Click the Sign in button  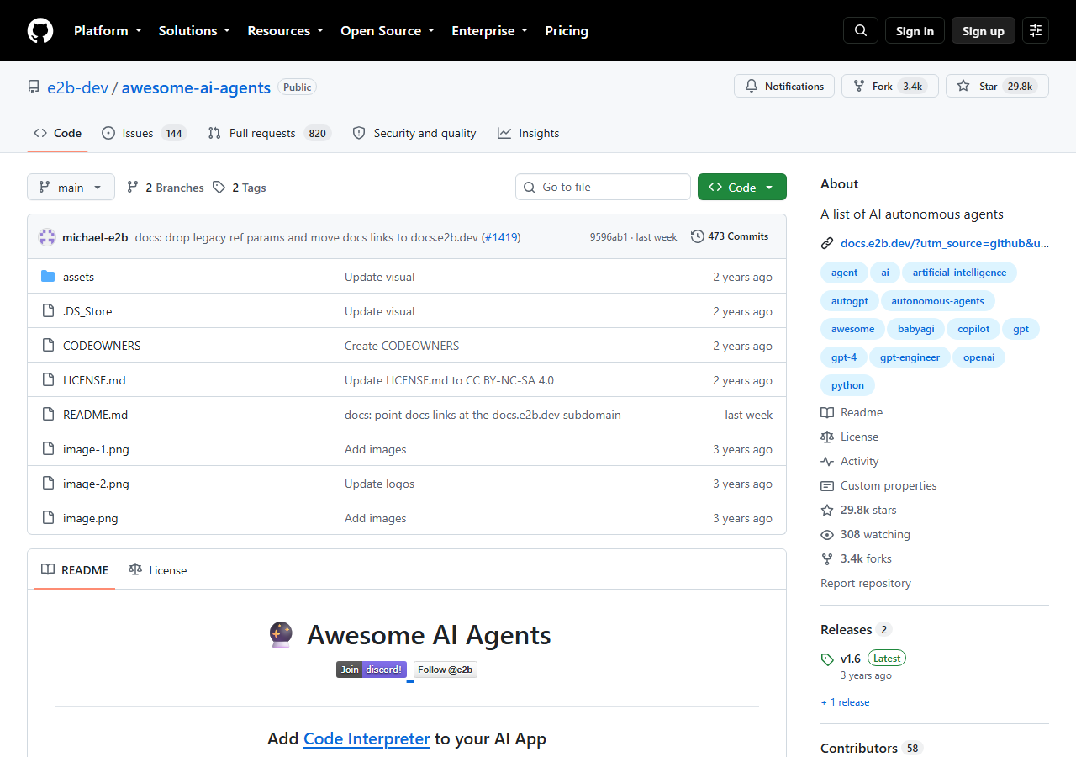(915, 30)
